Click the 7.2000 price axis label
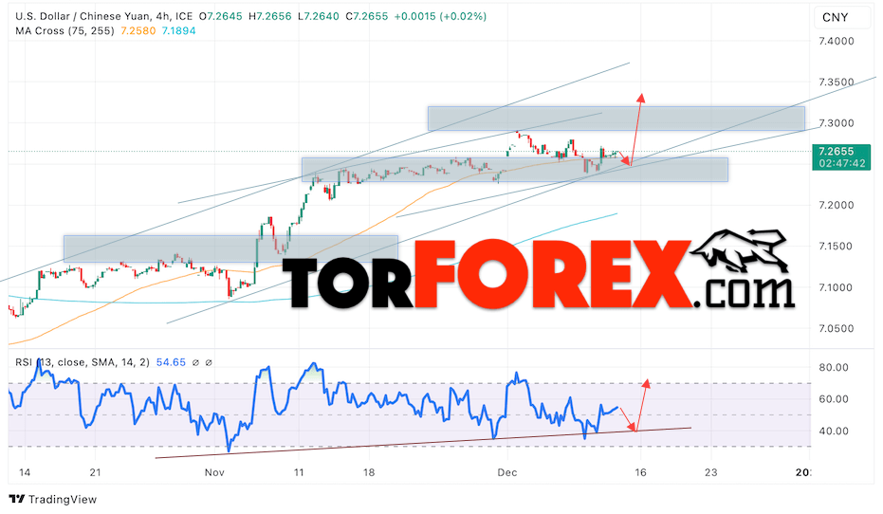 click(836, 206)
